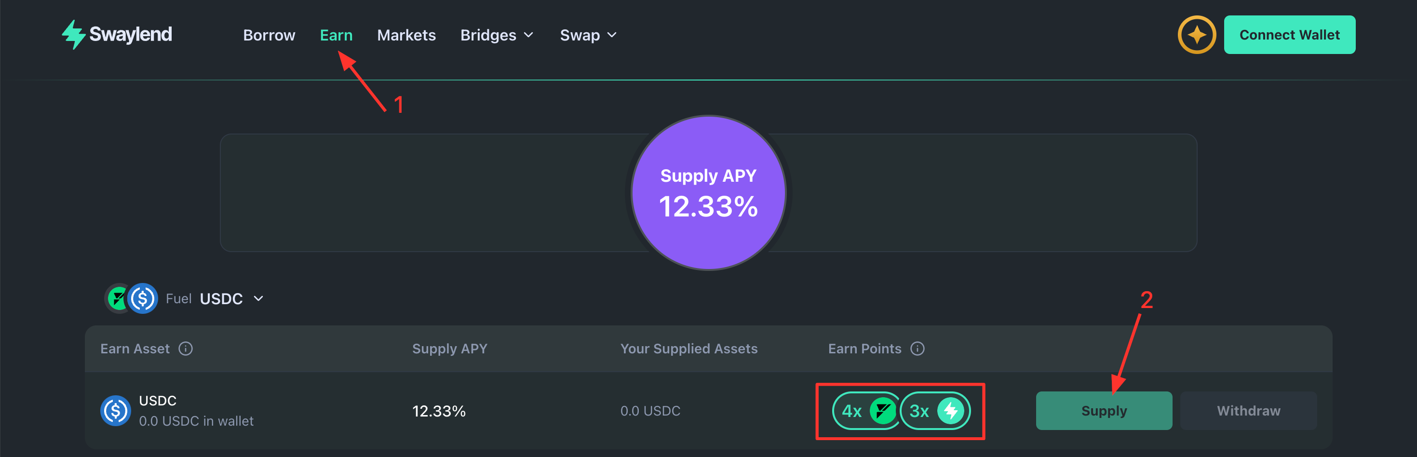Click the 4x Fuel points badge
1417x457 pixels.
866,411
